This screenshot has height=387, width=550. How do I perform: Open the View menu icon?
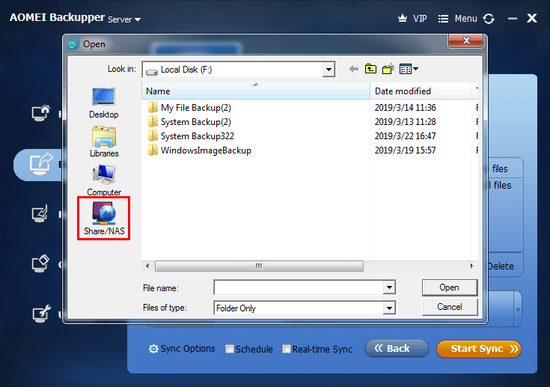pos(409,69)
